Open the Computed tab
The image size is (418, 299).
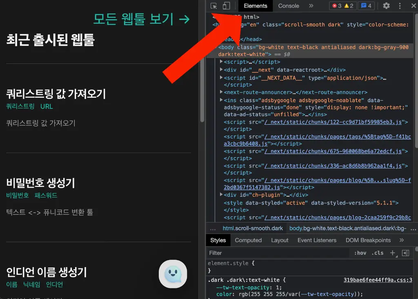248,240
